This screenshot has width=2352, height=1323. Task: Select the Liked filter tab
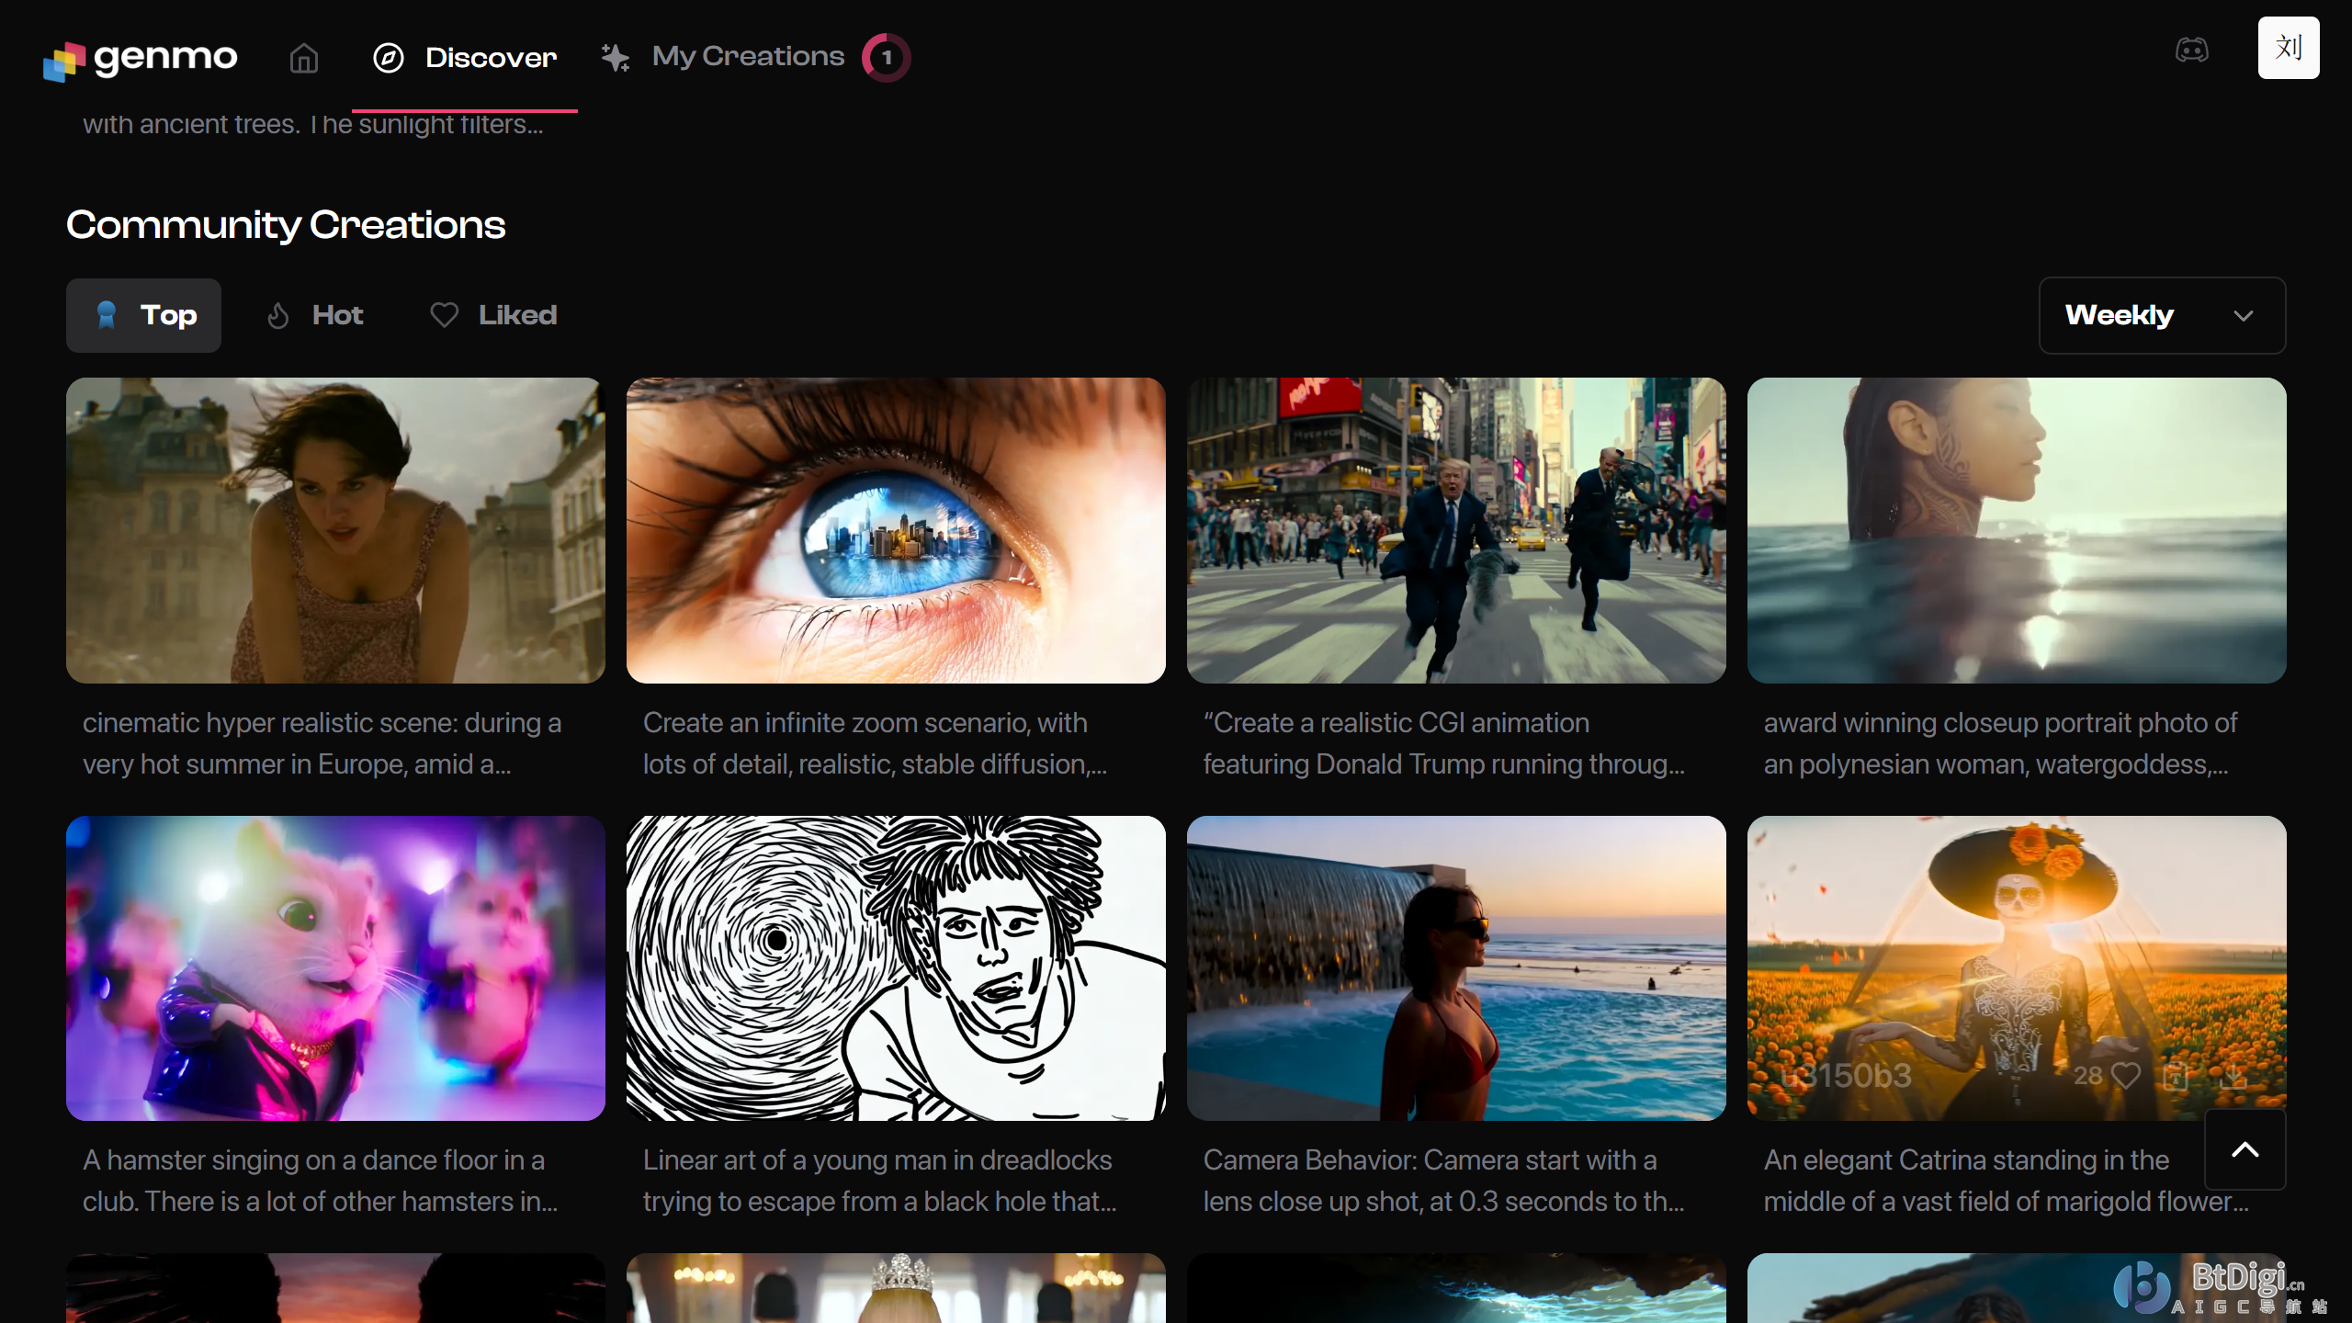point(494,315)
